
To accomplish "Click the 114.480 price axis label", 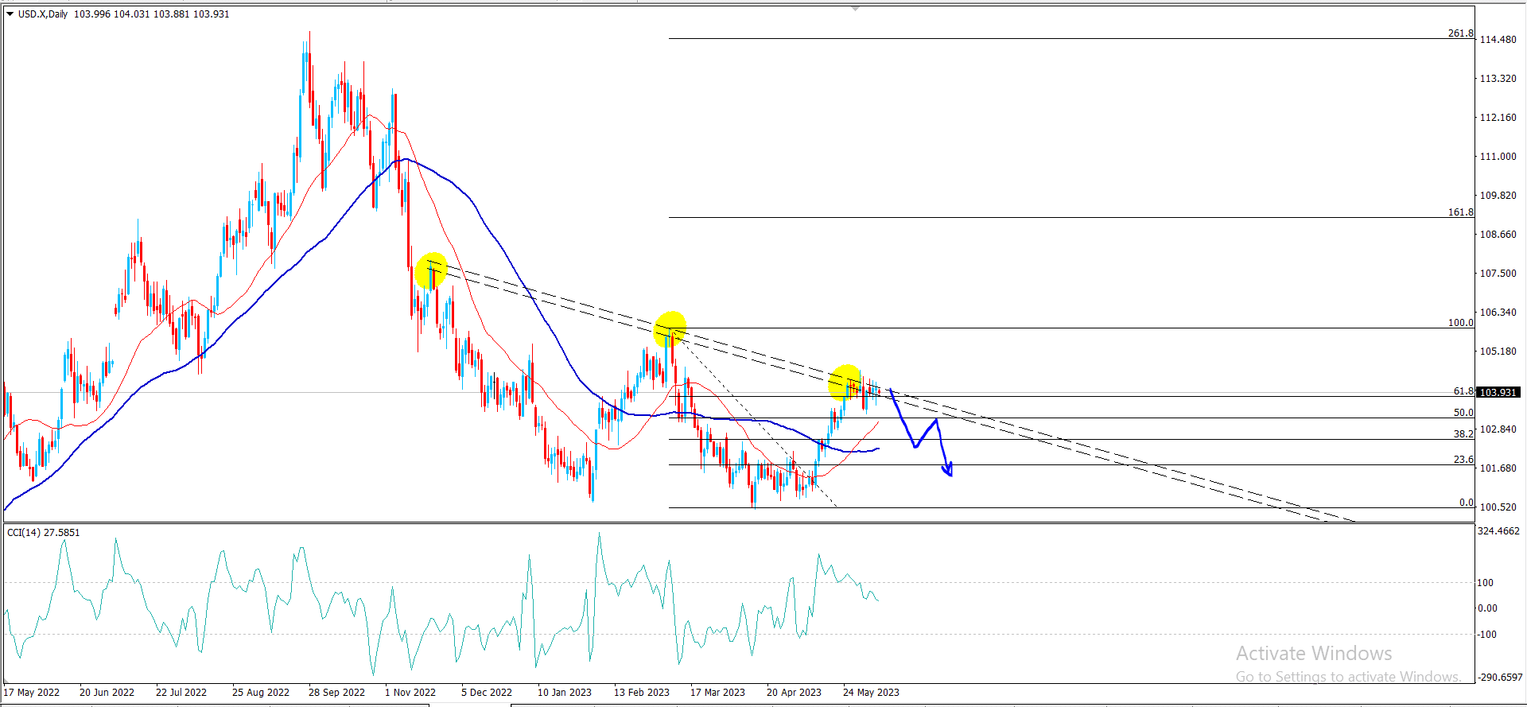I will [x=1498, y=40].
